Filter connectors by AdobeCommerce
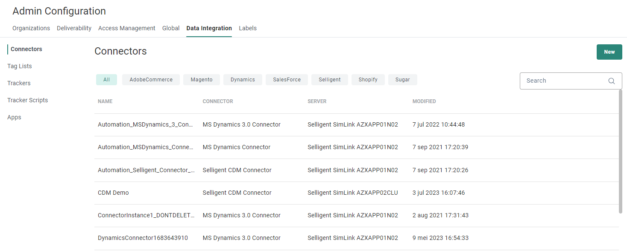 pyautogui.click(x=151, y=80)
